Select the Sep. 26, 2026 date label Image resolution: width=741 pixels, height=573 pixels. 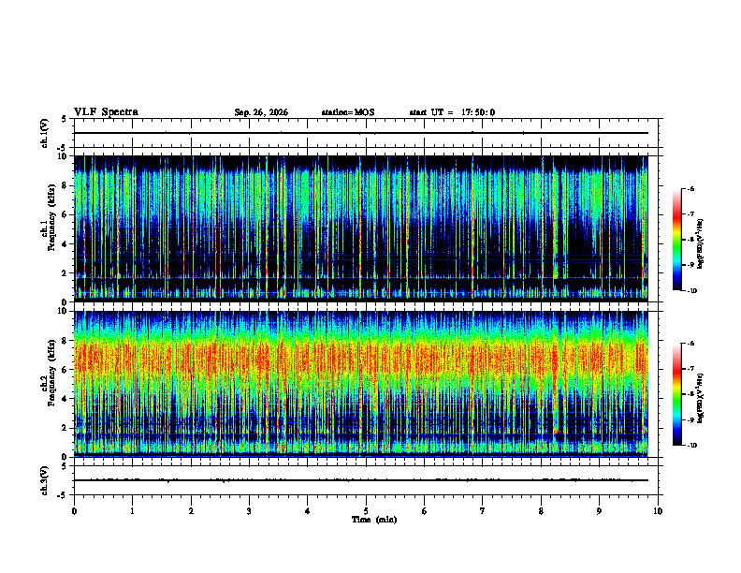pyautogui.click(x=261, y=112)
